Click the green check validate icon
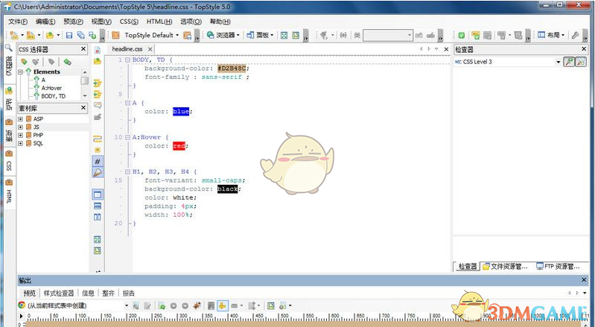 tap(462, 35)
